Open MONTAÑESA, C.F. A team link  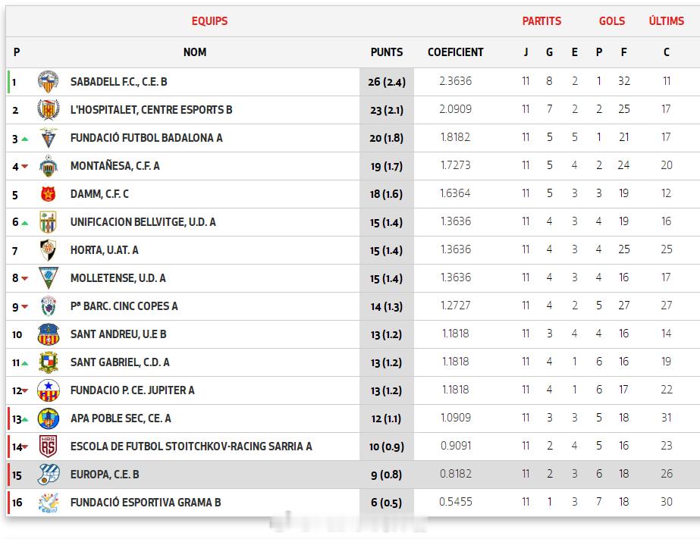[x=115, y=166]
